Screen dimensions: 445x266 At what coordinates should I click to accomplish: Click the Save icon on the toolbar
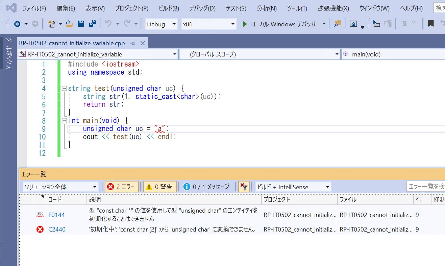pos(81,24)
